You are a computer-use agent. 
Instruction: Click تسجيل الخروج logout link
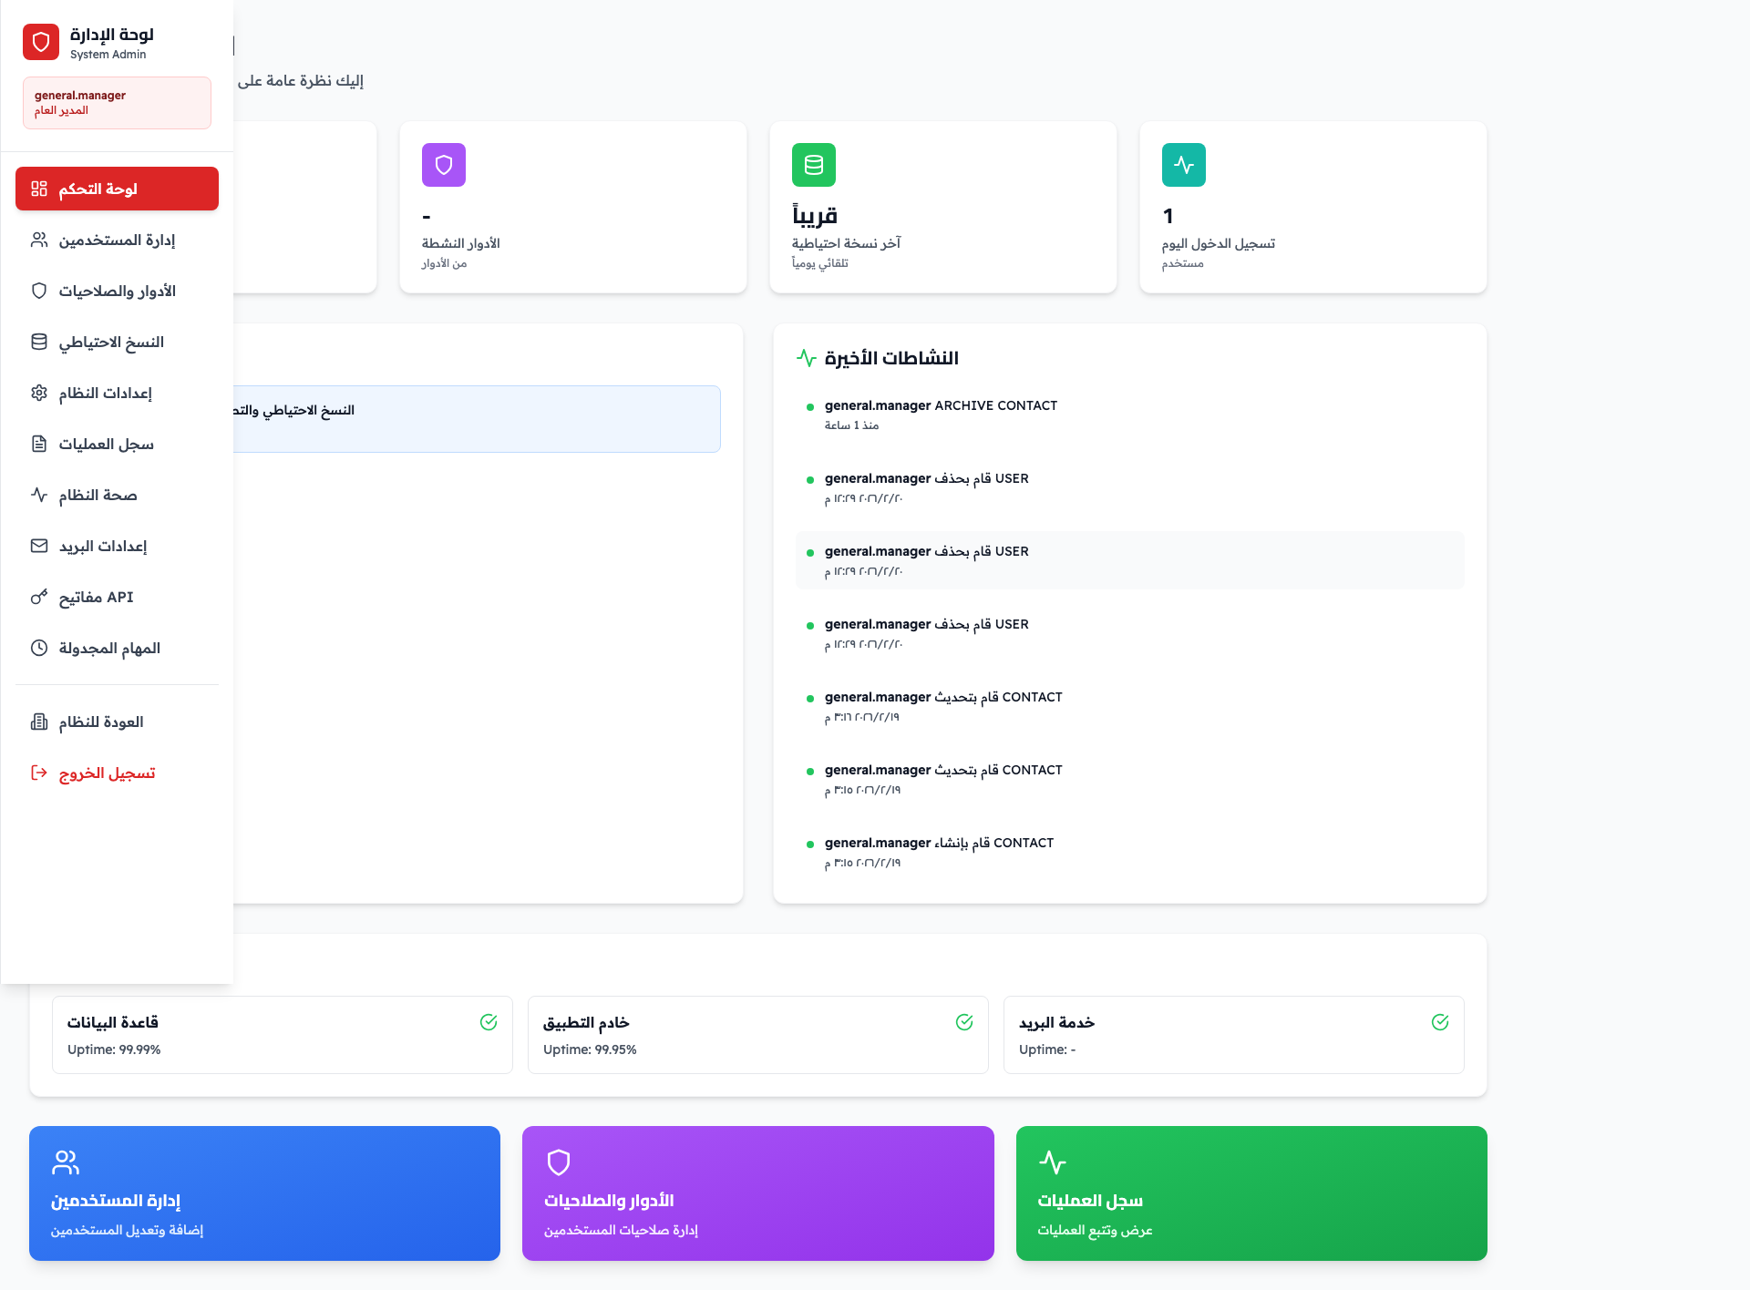107,773
